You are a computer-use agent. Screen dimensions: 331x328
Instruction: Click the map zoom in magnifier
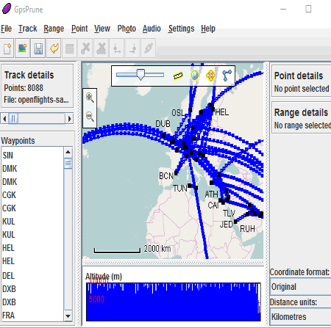90,98
